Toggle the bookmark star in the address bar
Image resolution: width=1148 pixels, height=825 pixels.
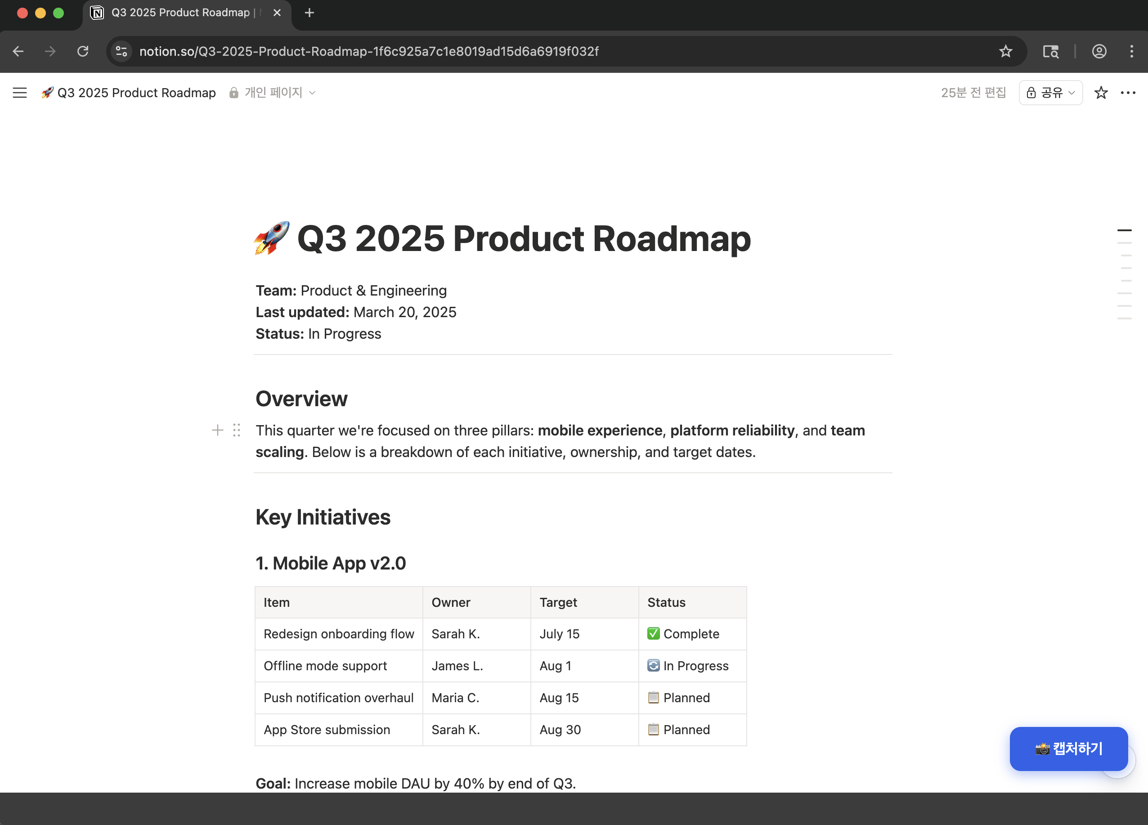[x=1005, y=51]
